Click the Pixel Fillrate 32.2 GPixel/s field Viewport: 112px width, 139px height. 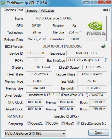point(39,74)
